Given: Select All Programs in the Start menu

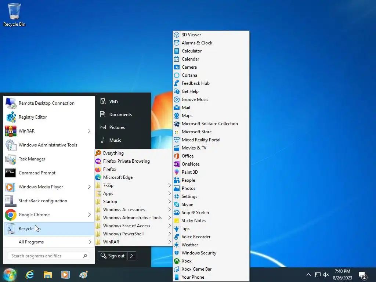Looking at the screenshot, I should 49,242.
